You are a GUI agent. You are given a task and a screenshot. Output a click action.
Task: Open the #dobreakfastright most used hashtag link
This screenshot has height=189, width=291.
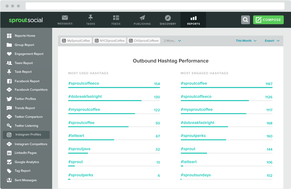tap(85, 96)
